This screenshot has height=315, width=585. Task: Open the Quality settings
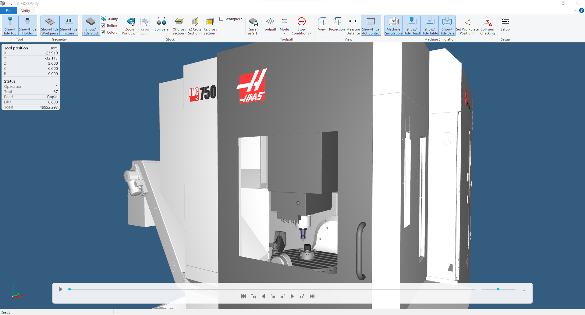click(109, 19)
